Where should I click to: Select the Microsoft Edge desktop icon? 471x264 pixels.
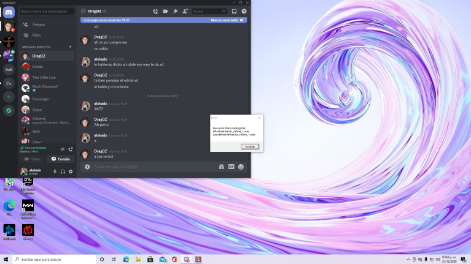pos(9,208)
